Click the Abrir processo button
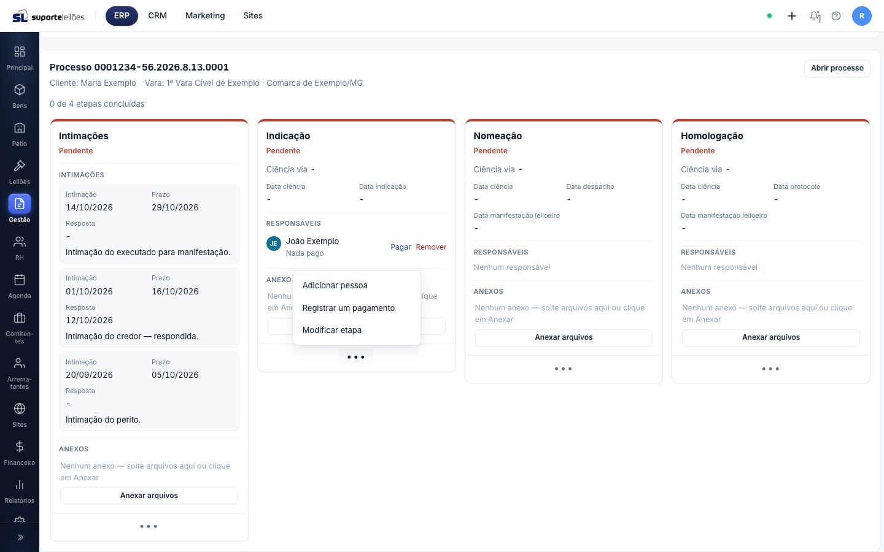This screenshot has width=884, height=552. click(837, 68)
